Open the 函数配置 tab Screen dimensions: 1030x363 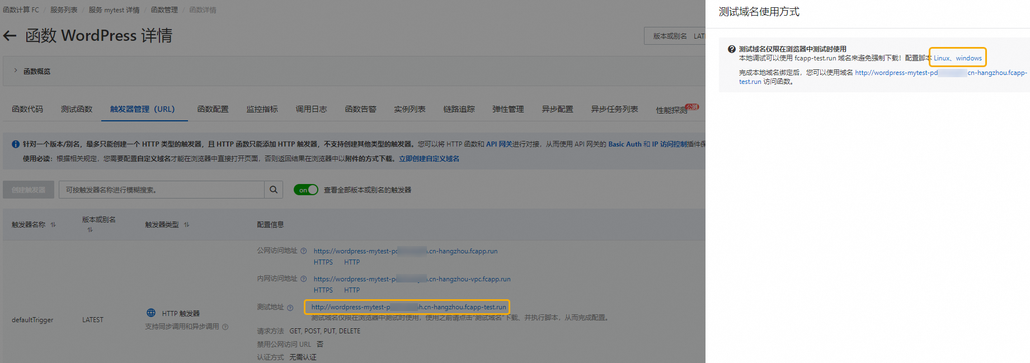pos(213,109)
